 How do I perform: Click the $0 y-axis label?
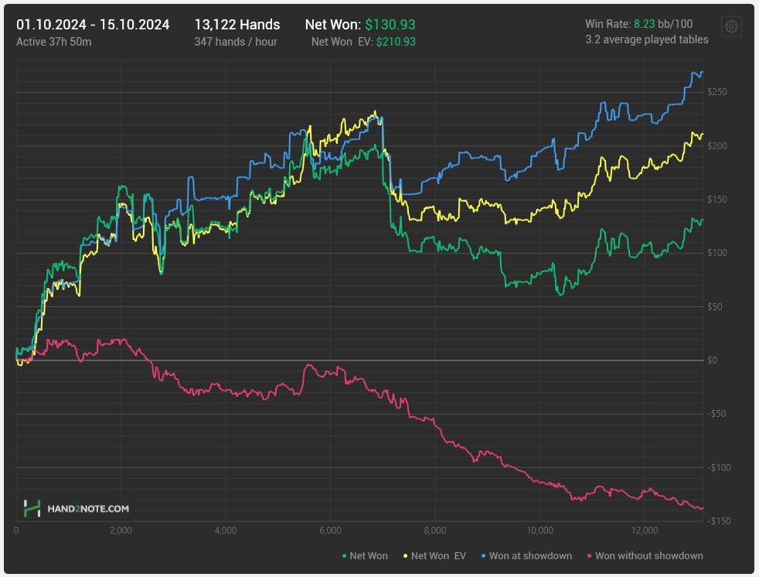pos(712,360)
